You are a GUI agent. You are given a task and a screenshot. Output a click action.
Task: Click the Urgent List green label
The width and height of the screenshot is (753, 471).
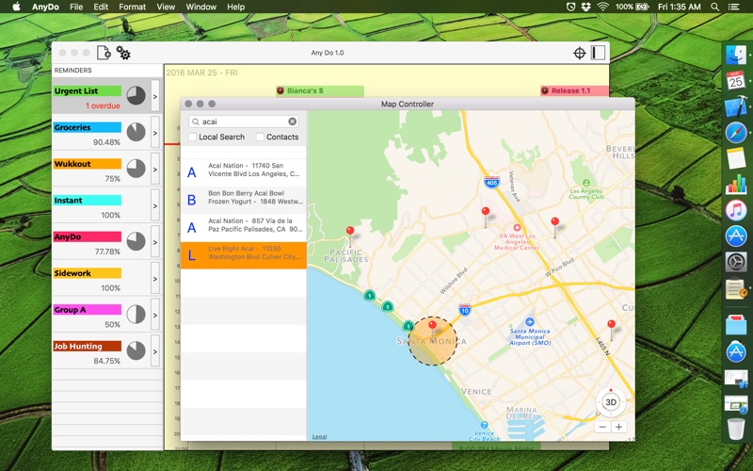88,90
